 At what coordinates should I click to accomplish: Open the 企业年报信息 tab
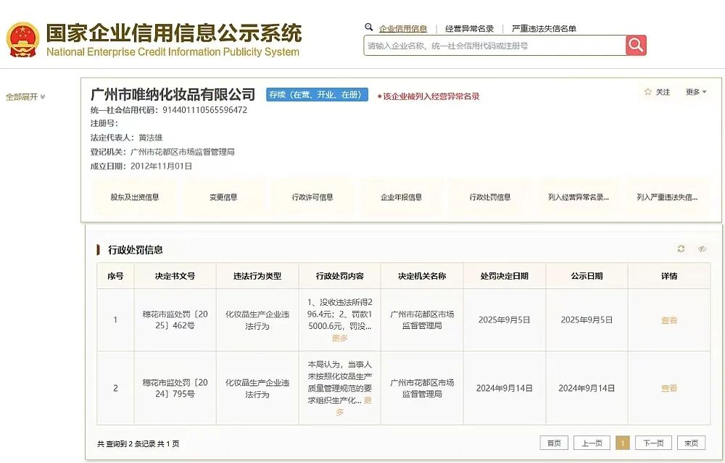(x=401, y=197)
